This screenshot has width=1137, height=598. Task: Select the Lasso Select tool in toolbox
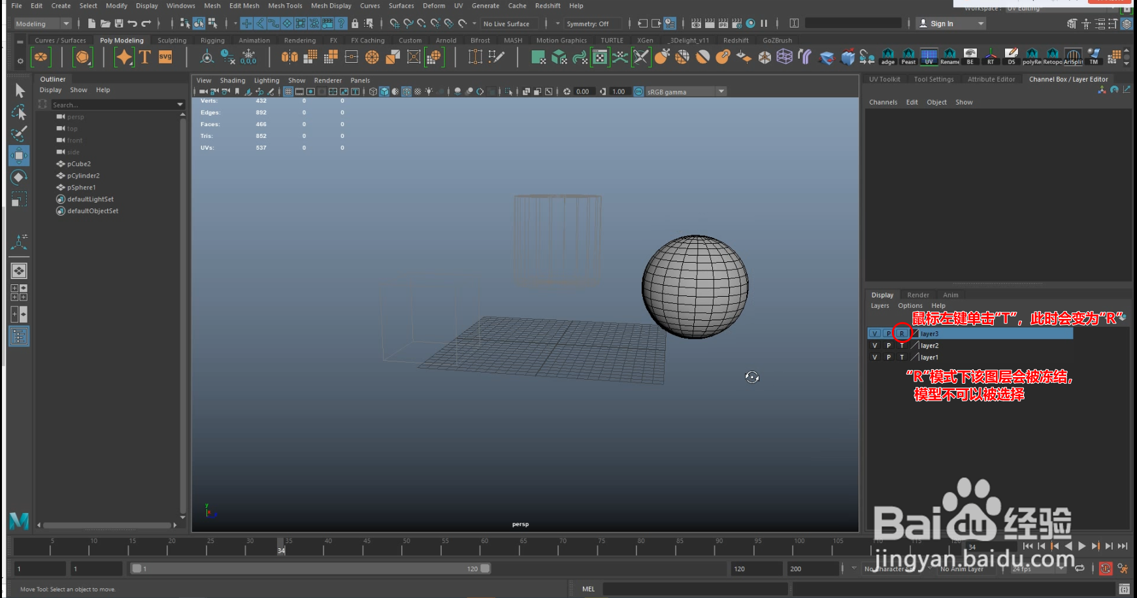tap(19, 112)
